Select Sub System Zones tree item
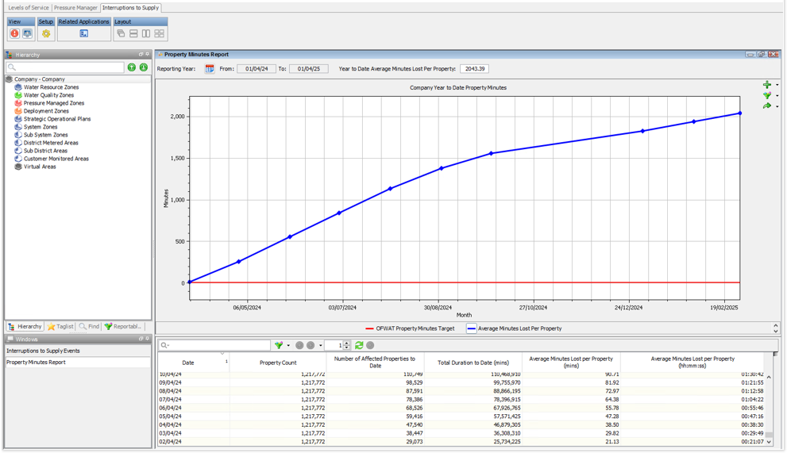This screenshot has width=787, height=453. point(46,135)
